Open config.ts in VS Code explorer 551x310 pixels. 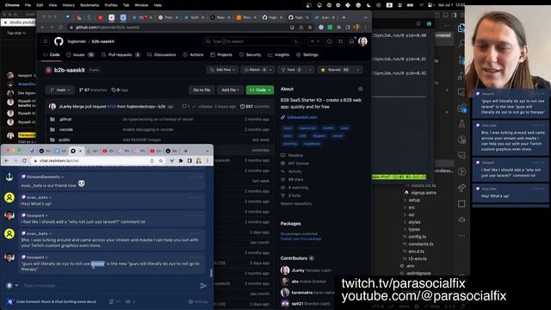417,237
